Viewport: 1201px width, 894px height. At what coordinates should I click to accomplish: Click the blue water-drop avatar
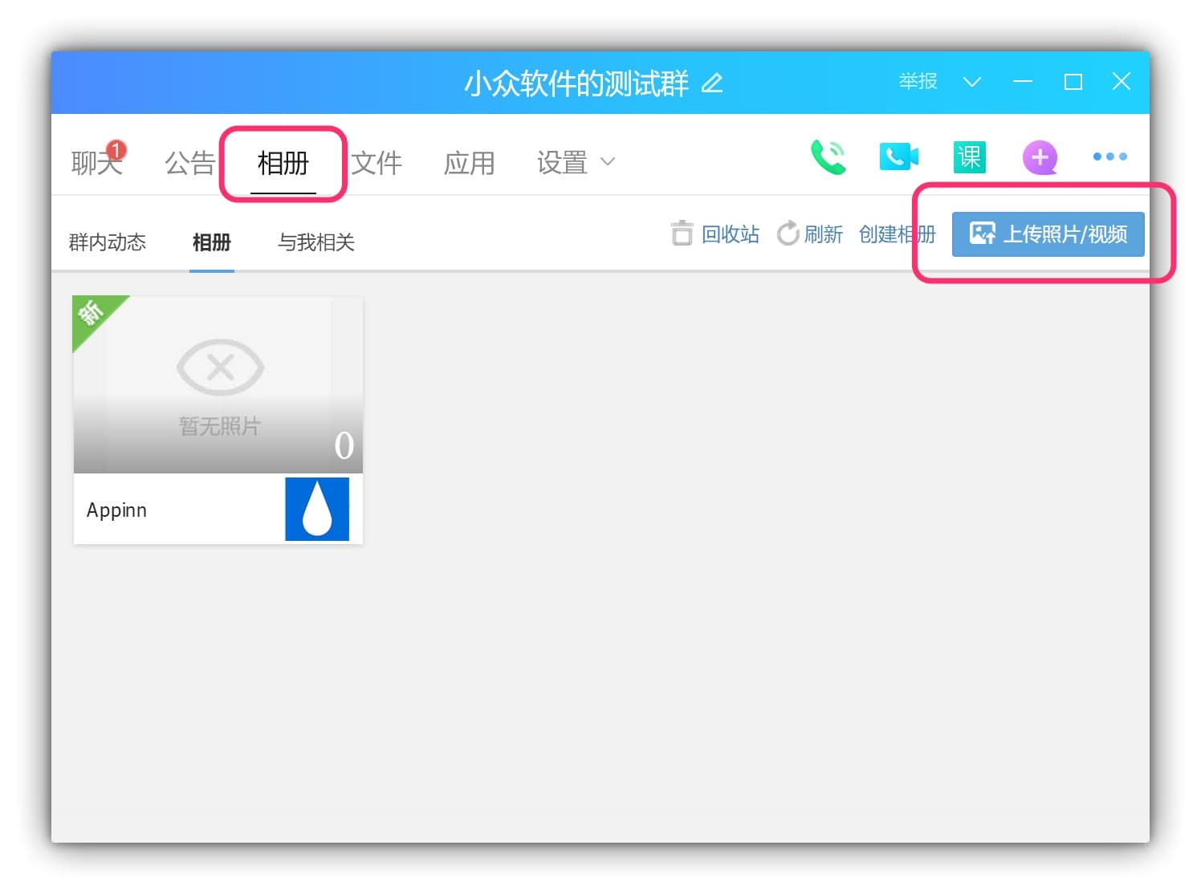317,509
